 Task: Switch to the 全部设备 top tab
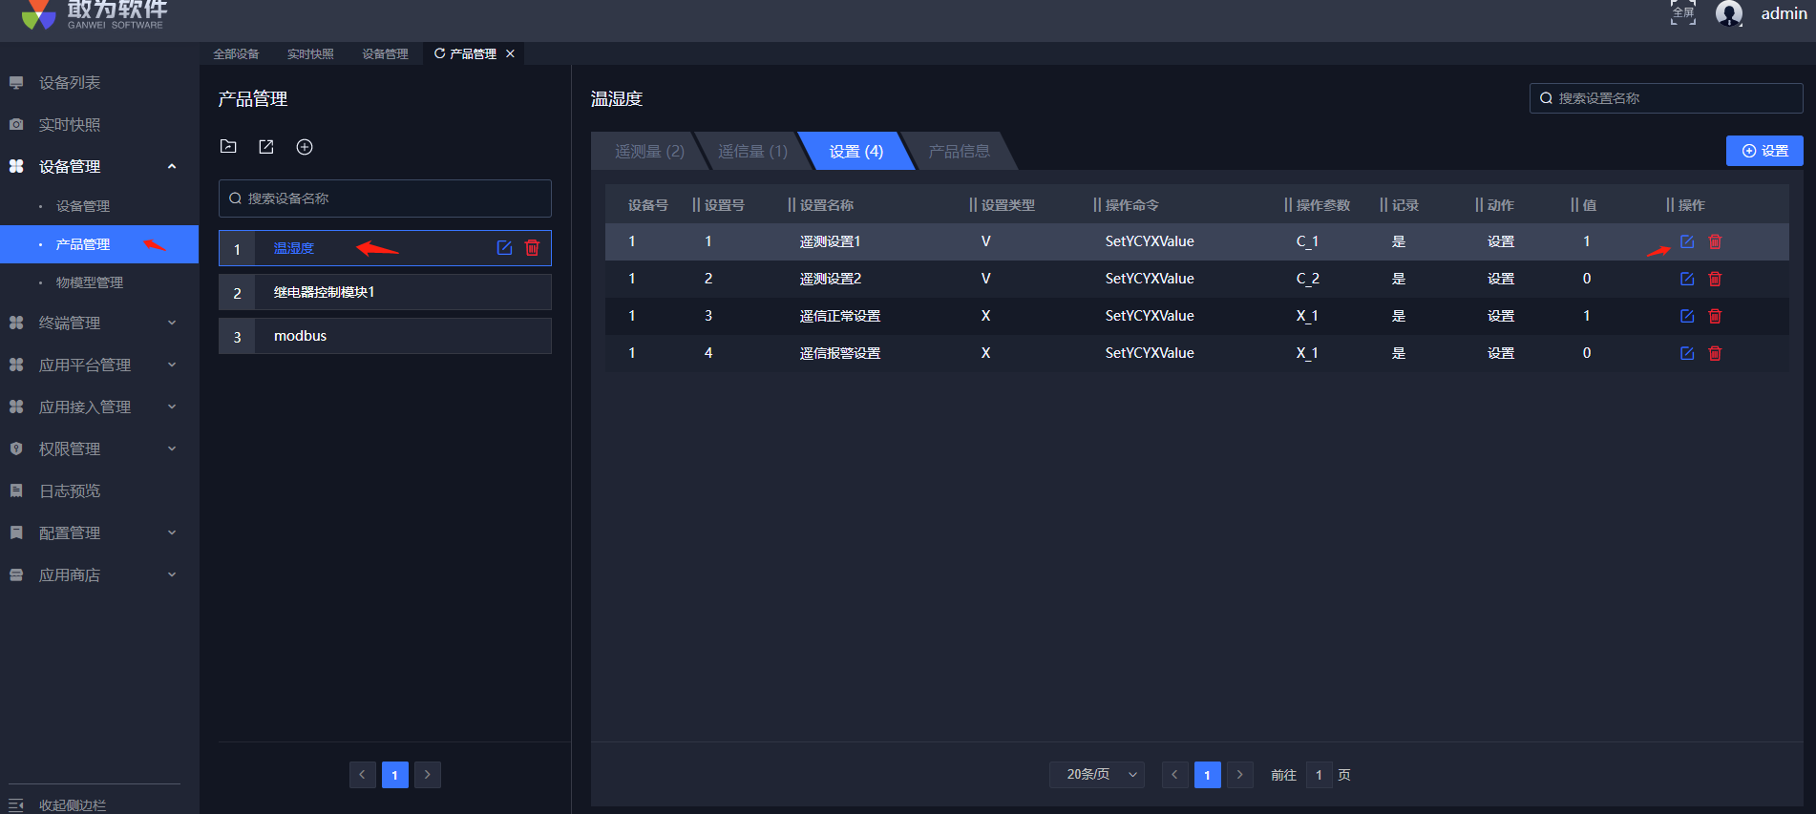coord(236,54)
